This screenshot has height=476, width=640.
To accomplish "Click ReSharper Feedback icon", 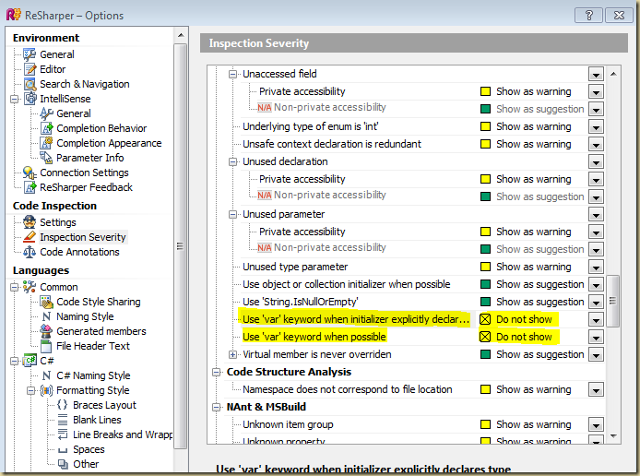I will click(30, 187).
